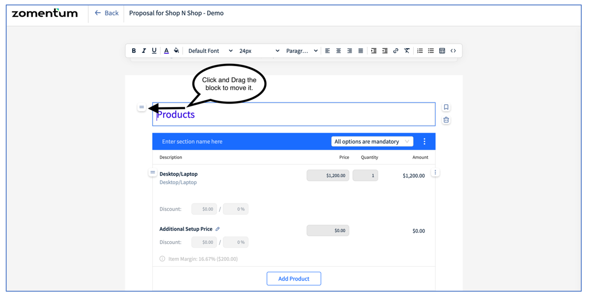The width and height of the screenshot is (590, 297).
Task: Toggle bold formatting in the toolbar
Action: click(134, 50)
